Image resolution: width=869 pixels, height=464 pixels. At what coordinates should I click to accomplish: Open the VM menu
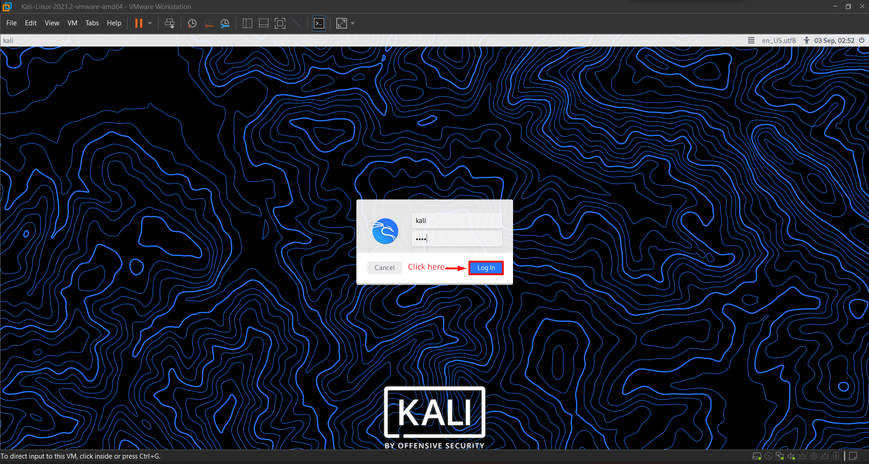[x=72, y=23]
